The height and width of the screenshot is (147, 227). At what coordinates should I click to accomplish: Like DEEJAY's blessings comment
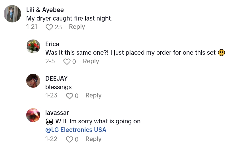click(69, 96)
